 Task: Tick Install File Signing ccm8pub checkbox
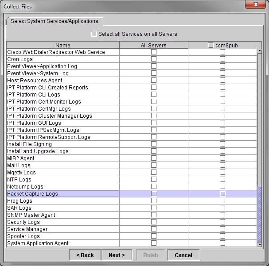pos(222,144)
